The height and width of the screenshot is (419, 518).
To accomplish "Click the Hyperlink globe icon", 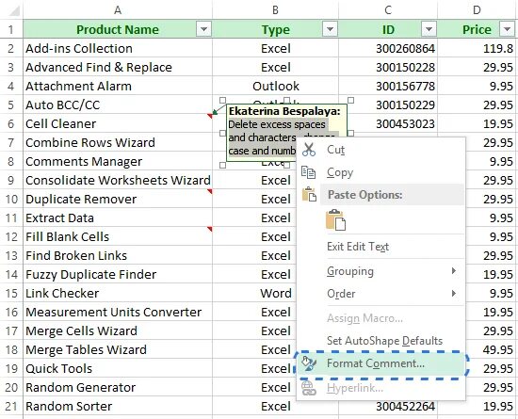I will (x=309, y=388).
